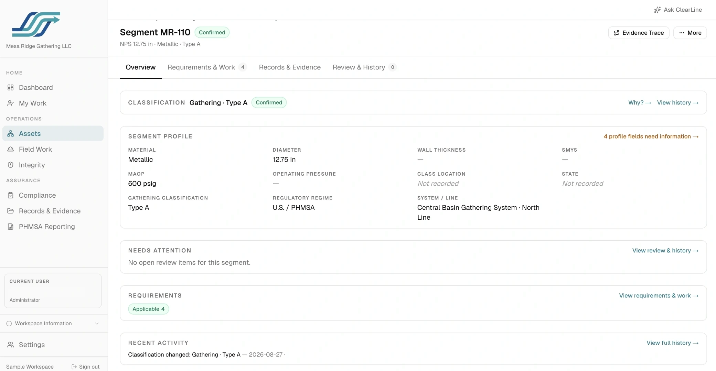716x371 pixels.
Task: Open the Review & History tab
Action: click(364, 67)
